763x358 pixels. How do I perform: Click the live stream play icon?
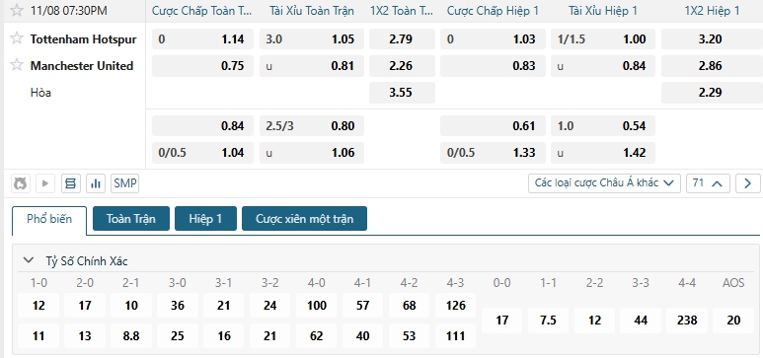click(45, 183)
